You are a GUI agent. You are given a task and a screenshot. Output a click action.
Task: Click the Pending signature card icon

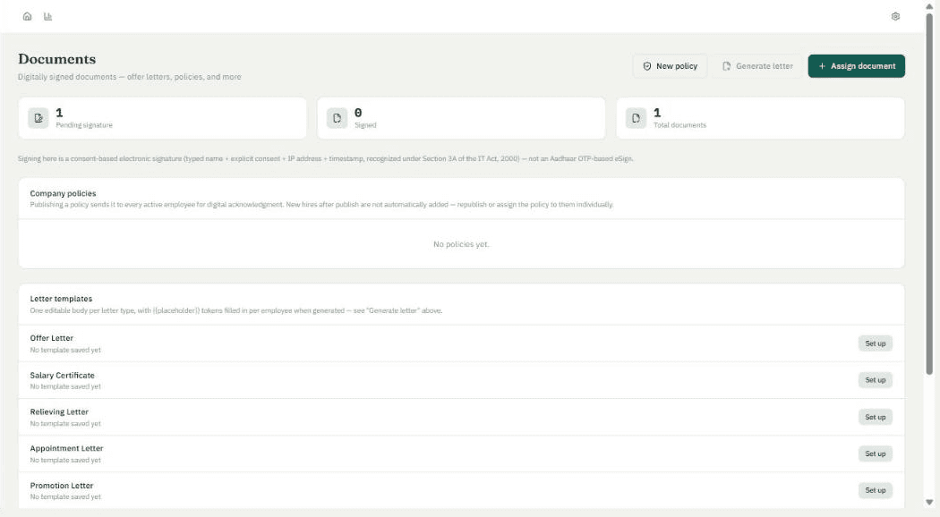[38, 118]
